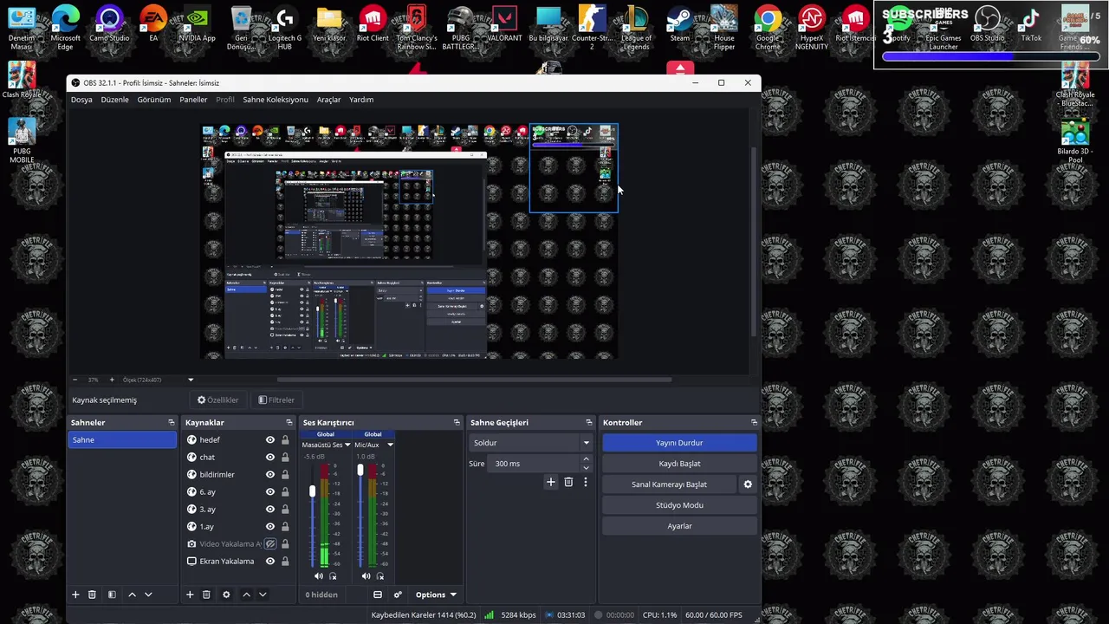Open source Filtreler button
The height and width of the screenshot is (624, 1109).
point(276,400)
